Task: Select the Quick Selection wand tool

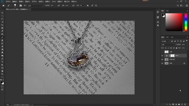Action: [2, 22]
